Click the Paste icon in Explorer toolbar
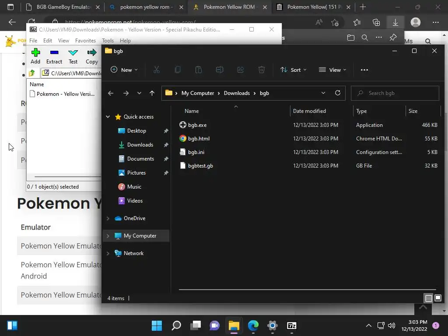This screenshot has width=448, height=336. point(199,70)
